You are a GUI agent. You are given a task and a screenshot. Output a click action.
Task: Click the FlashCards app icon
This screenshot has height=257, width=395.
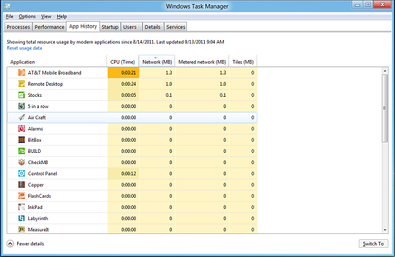pos(22,196)
